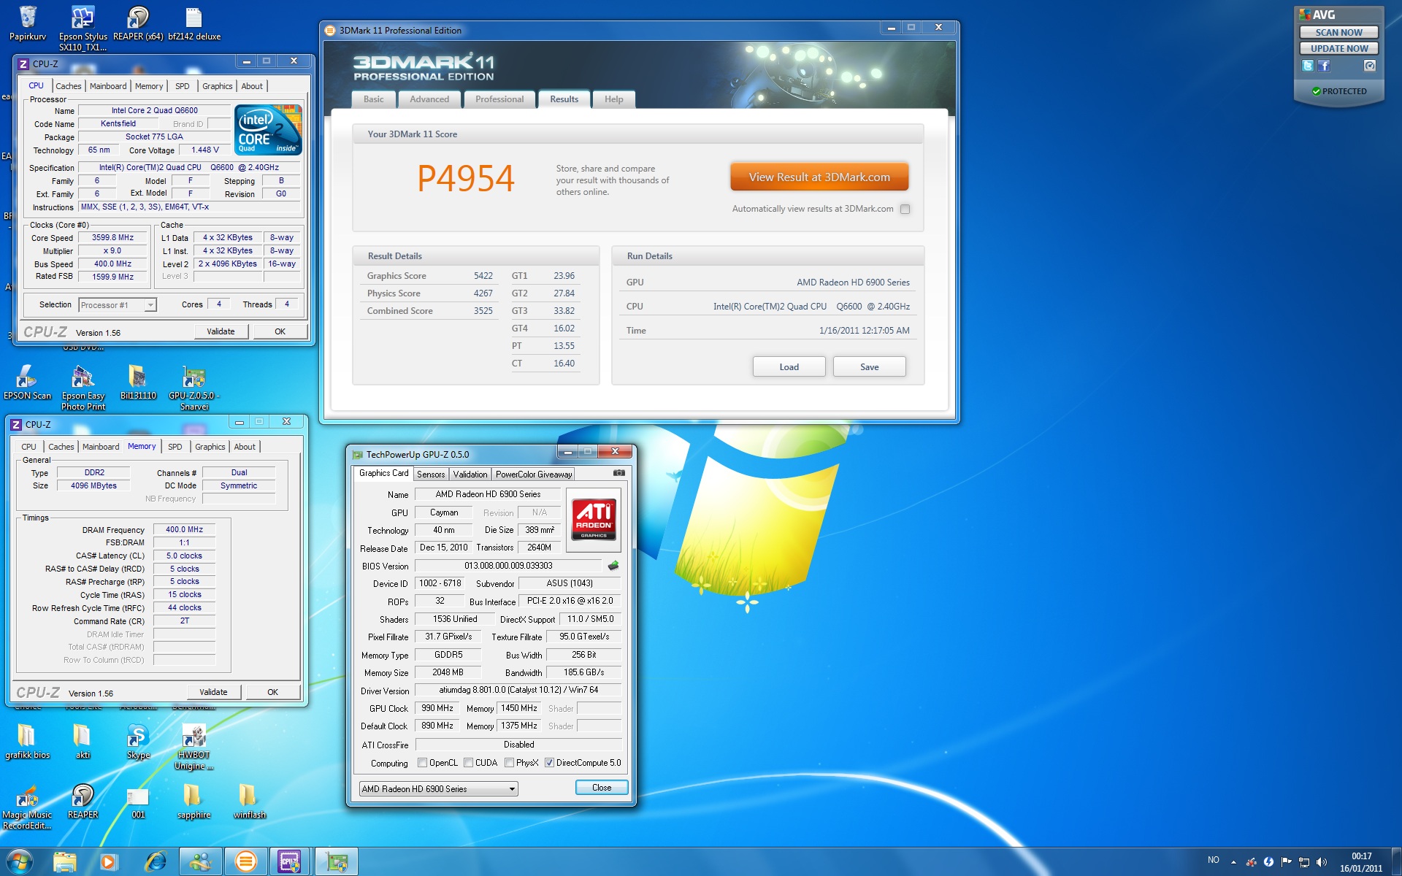
Task: Open the Epson Easy Photo Print shortcut
Action: click(x=83, y=388)
